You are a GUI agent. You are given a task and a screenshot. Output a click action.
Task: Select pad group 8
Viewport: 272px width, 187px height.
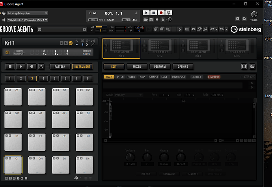pyautogui.click(x=88, y=78)
